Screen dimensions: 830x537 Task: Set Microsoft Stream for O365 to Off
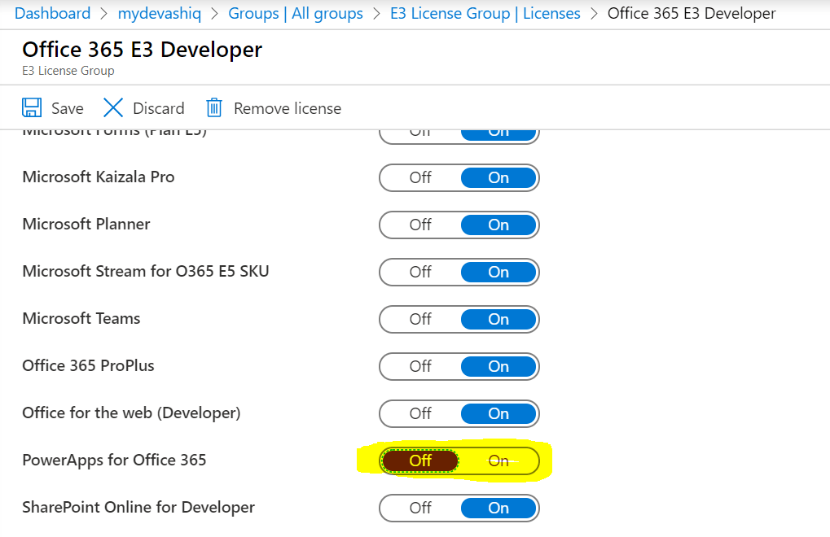click(420, 272)
